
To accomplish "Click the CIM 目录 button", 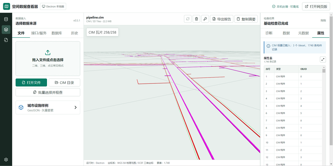I will (x=65, y=83).
